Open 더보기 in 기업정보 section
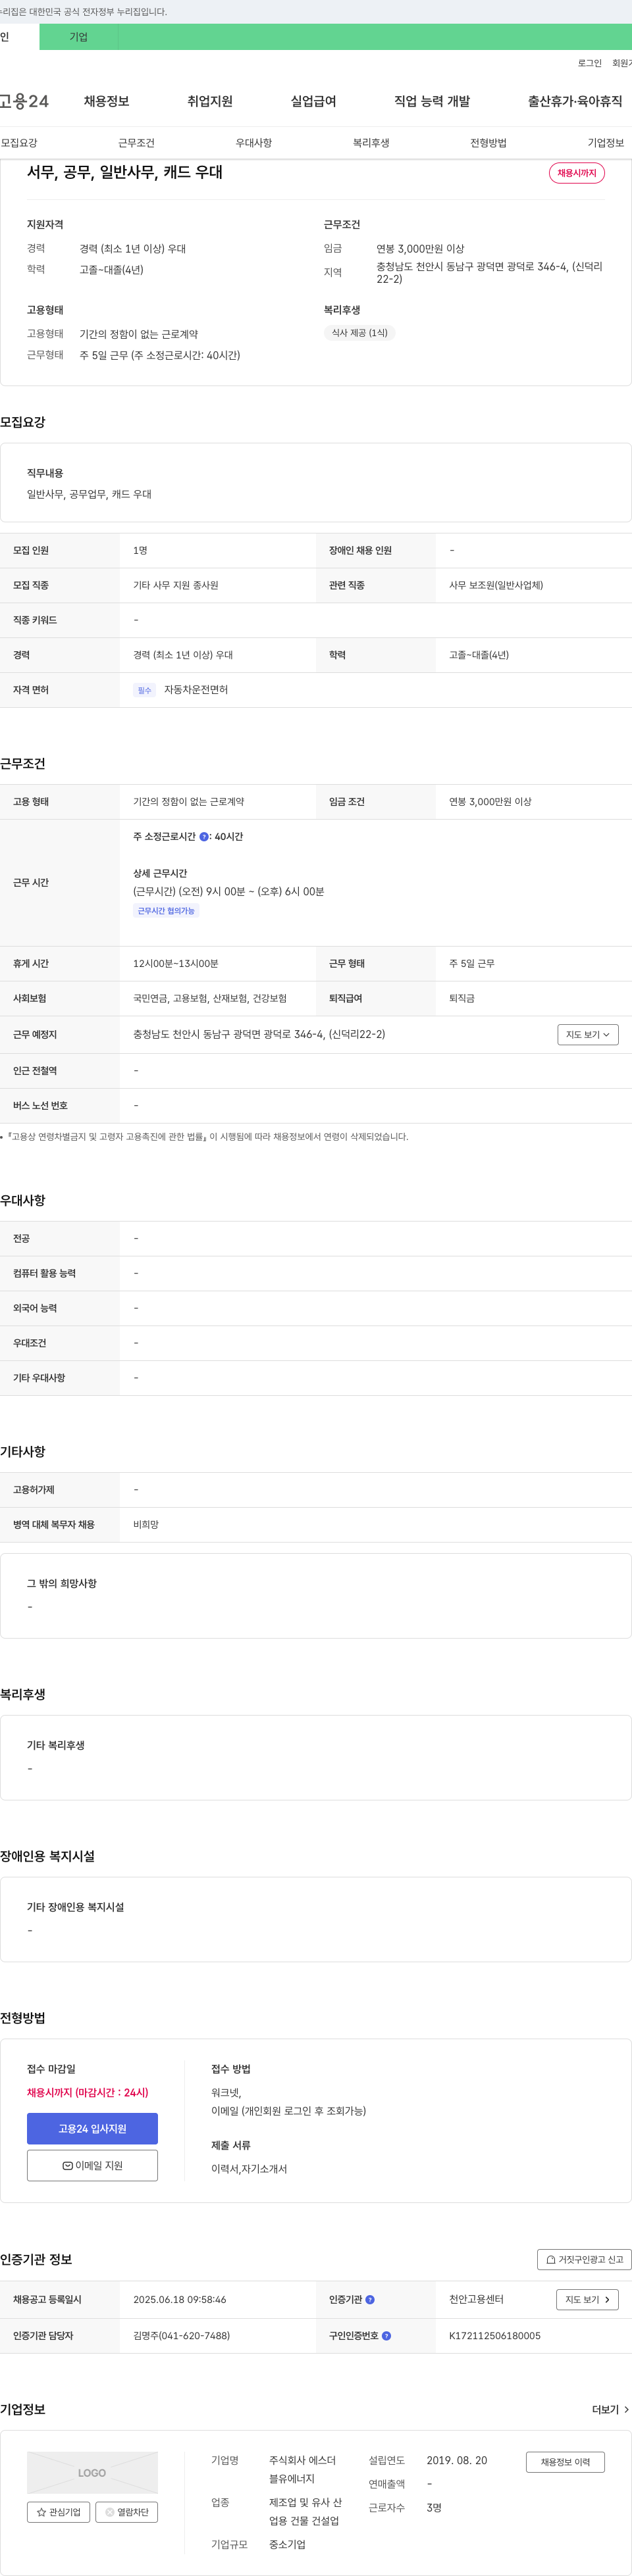 click(610, 2410)
